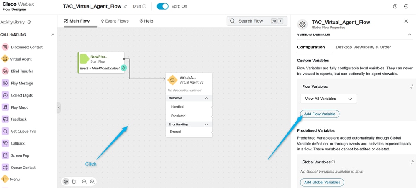Select the Screen Pop activity icon

(5, 155)
